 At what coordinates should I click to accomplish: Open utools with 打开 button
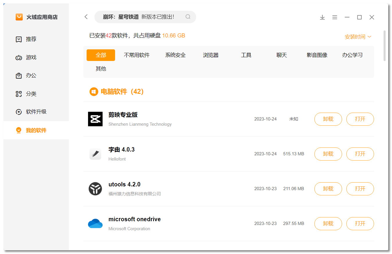coord(360,189)
